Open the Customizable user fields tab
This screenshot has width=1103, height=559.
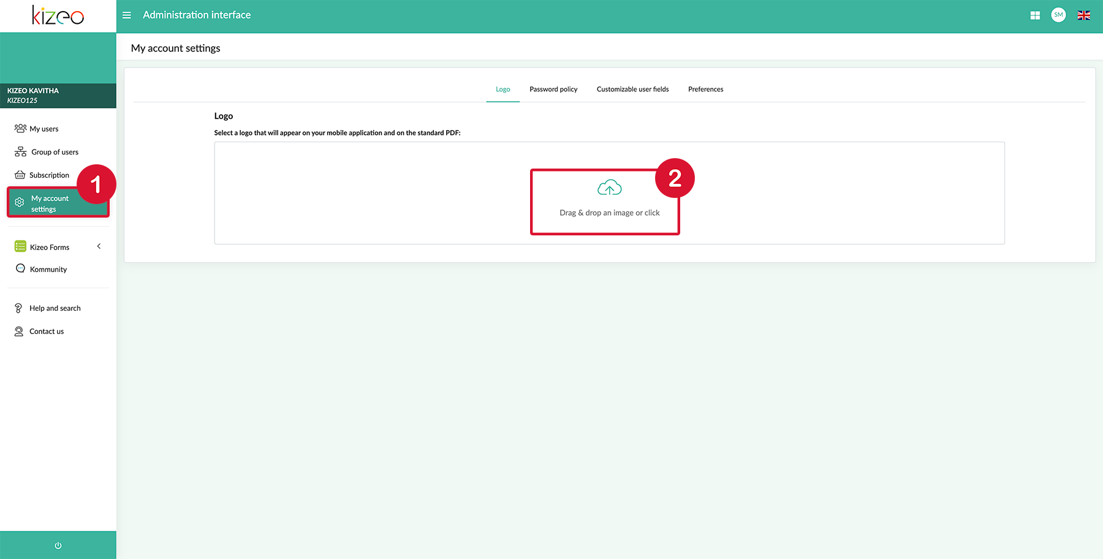[632, 89]
